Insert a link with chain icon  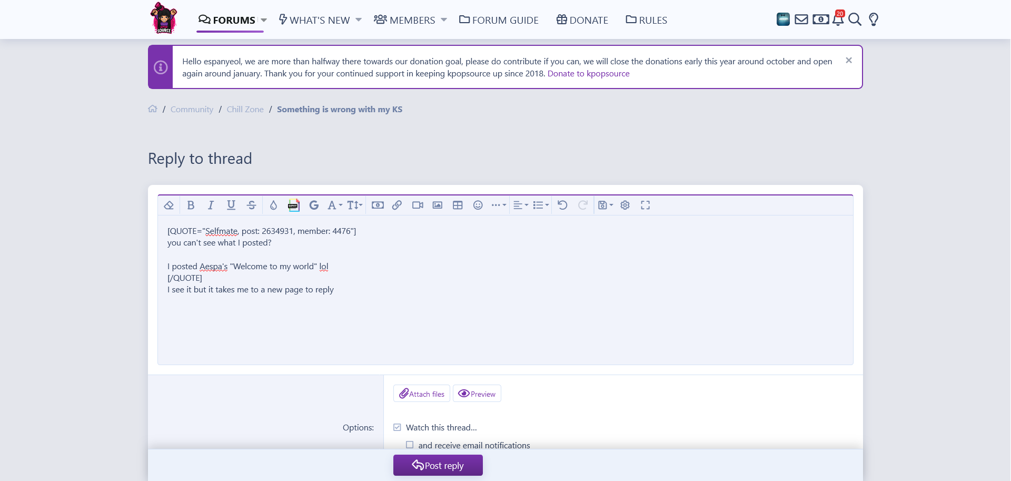click(397, 205)
